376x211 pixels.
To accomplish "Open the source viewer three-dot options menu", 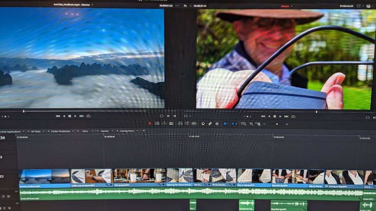I will point(177,6).
